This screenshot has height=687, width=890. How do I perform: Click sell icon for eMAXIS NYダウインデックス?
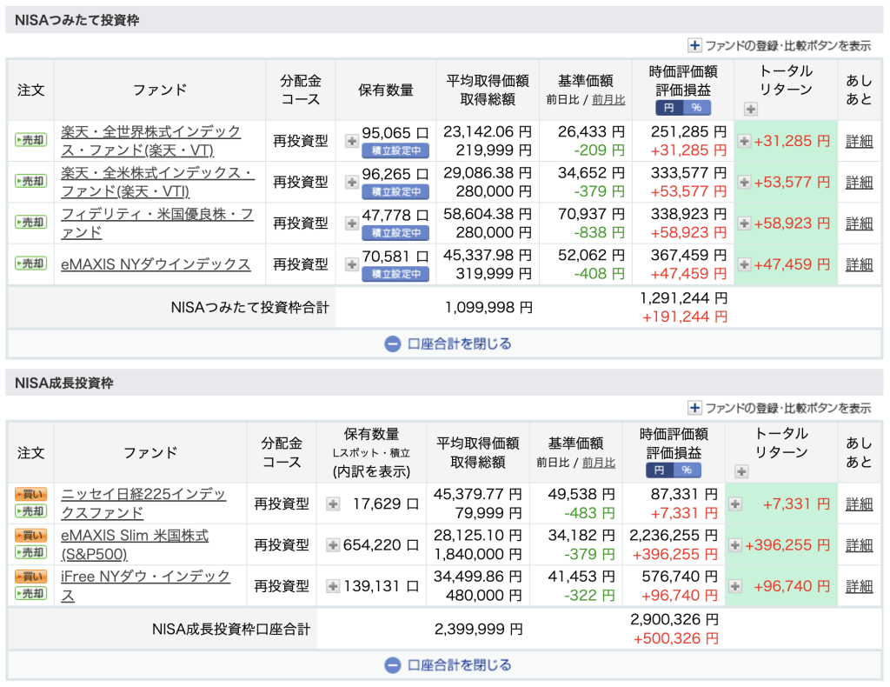click(30, 264)
